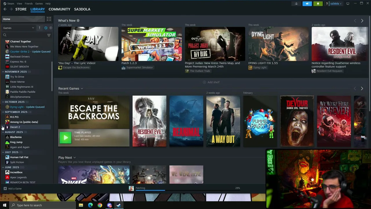Open The Outlast Trials link under news
This screenshot has height=209, width=371.
[200, 71]
